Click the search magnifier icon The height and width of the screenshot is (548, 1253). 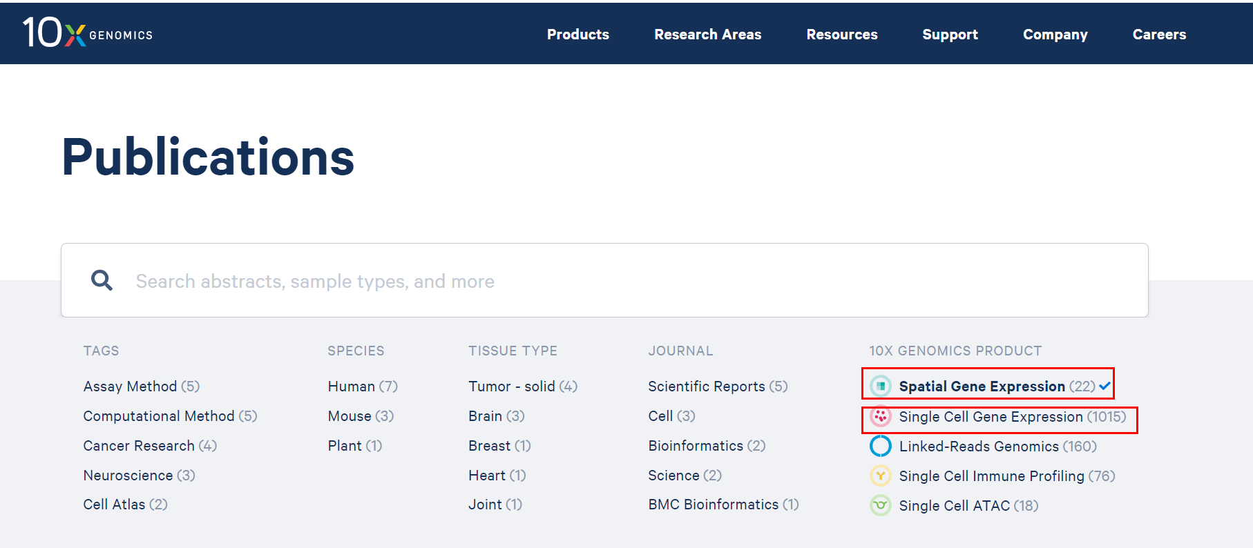(x=102, y=280)
